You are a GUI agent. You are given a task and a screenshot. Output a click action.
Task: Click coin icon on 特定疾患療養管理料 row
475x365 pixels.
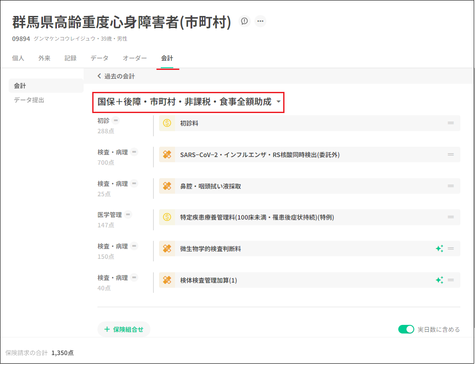(x=167, y=217)
